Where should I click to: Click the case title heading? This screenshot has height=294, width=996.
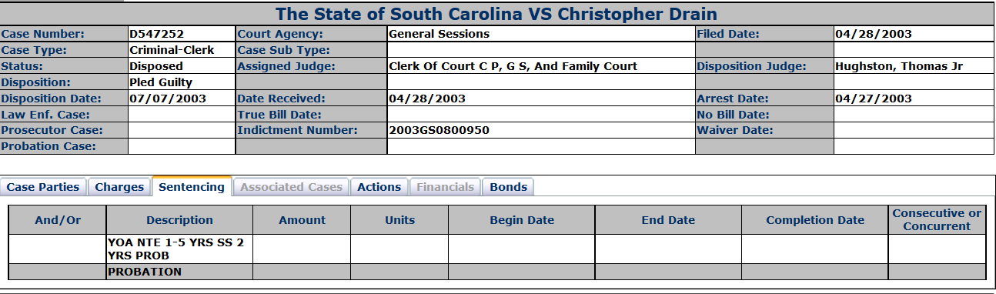[x=496, y=14]
